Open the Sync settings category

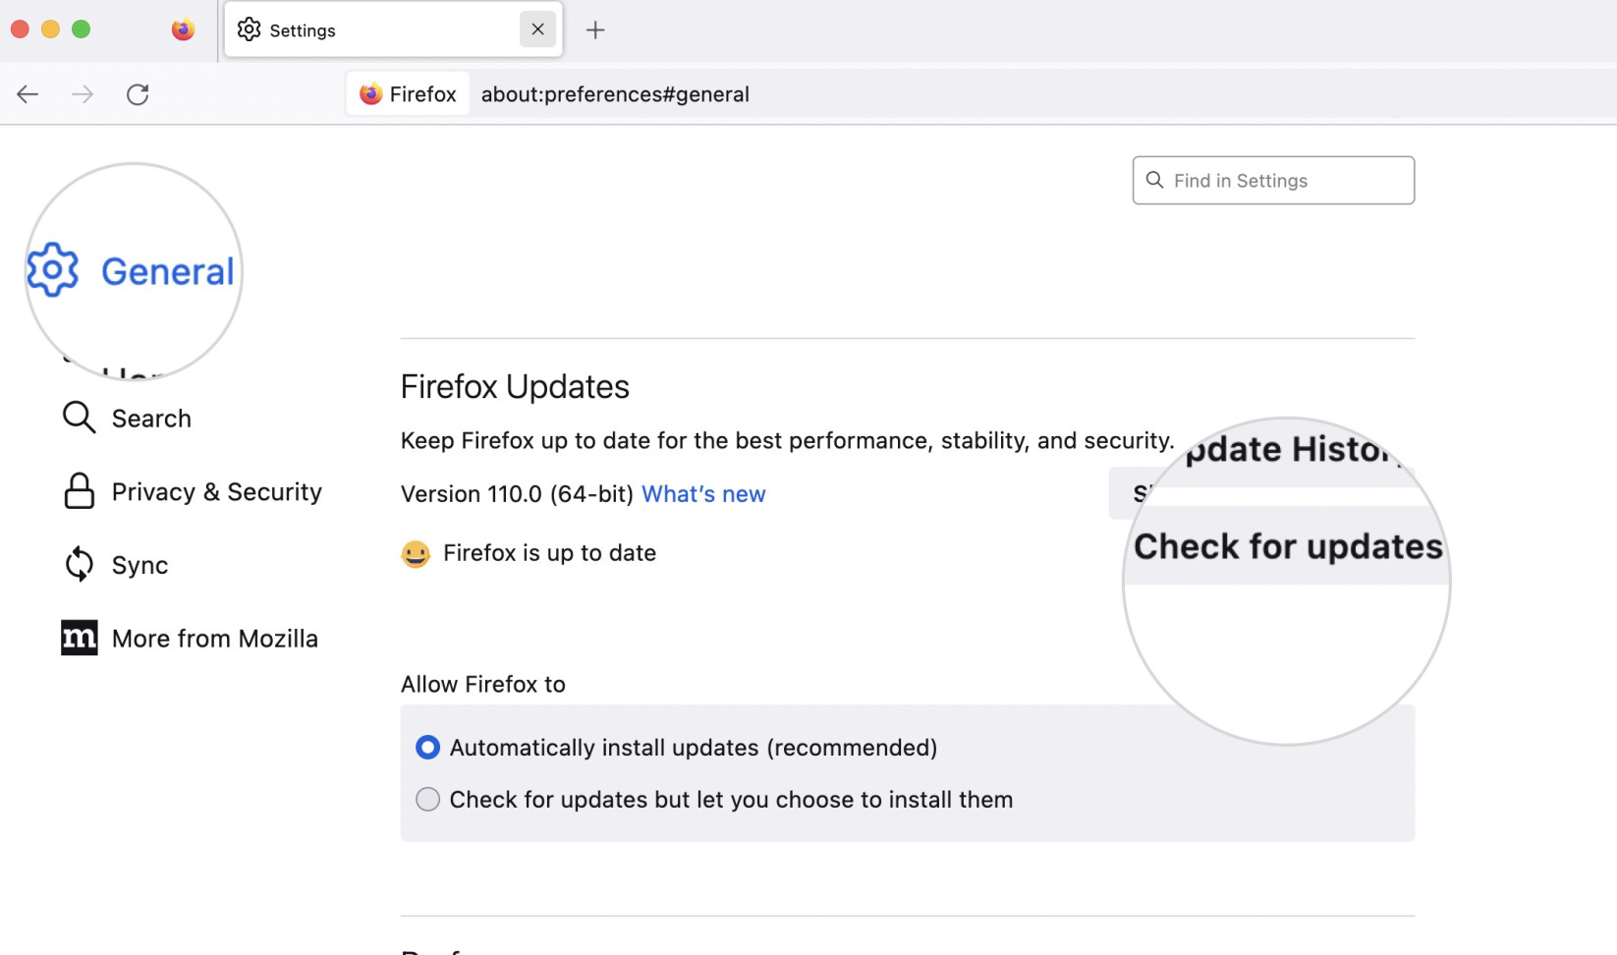tap(116, 565)
